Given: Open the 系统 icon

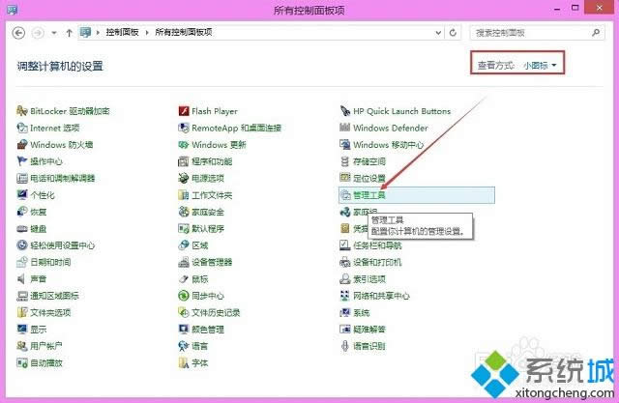Looking at the screenshot, I should 345,312.
